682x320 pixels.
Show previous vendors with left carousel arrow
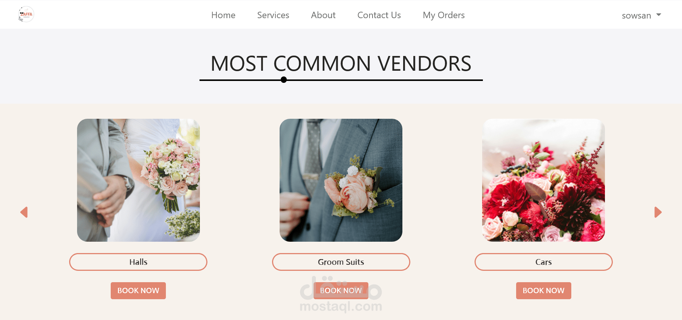tap(24, 212)
